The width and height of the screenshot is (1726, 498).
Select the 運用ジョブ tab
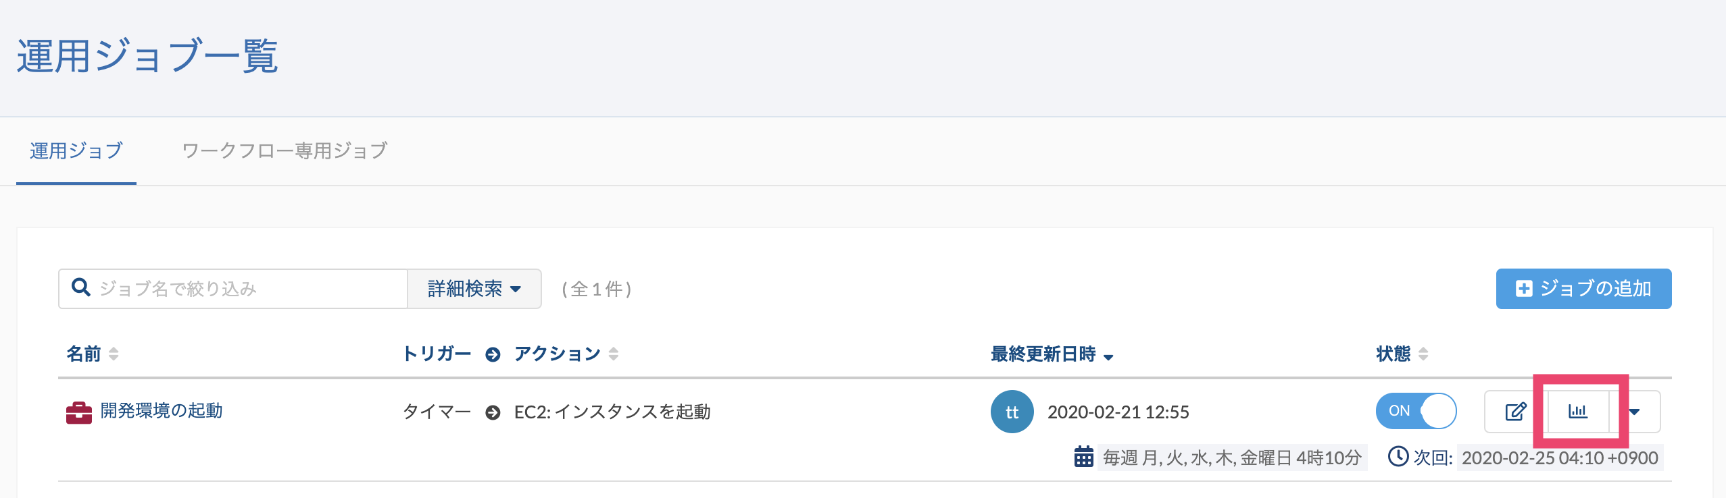tap(76, 150)
